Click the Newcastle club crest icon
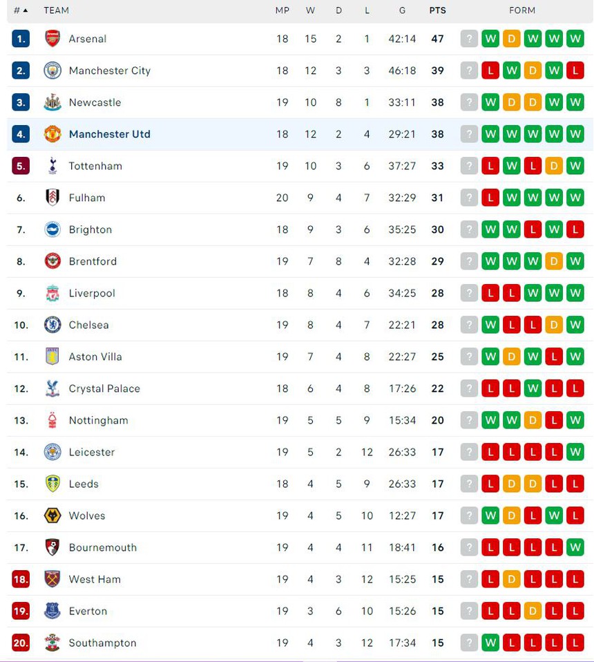594x662 pixels. pyautogui.click(x=52, y=102)
